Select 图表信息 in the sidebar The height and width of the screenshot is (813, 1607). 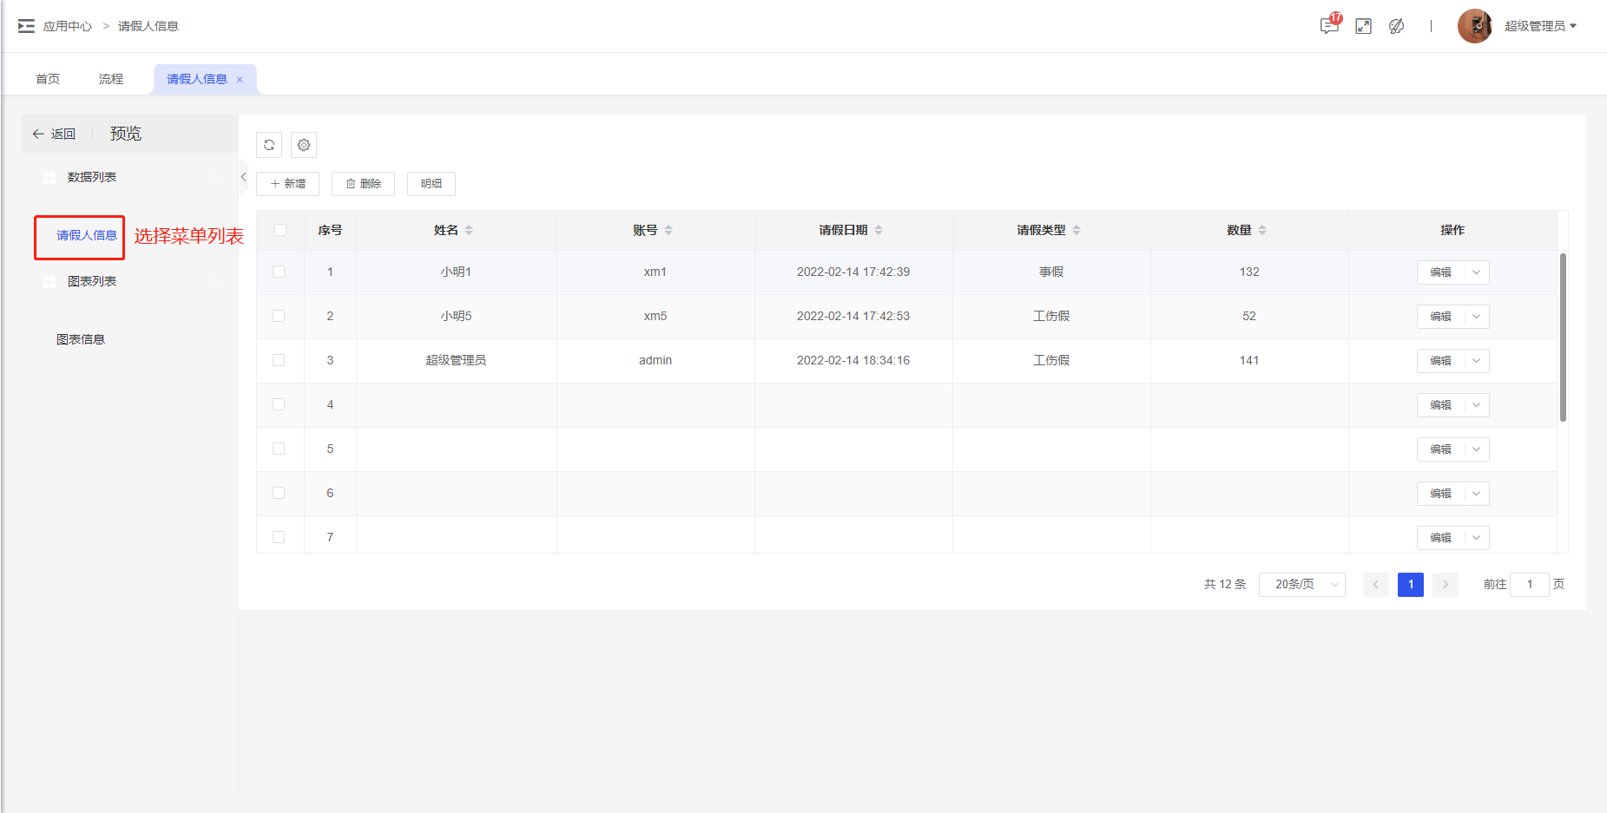[81, 339]
